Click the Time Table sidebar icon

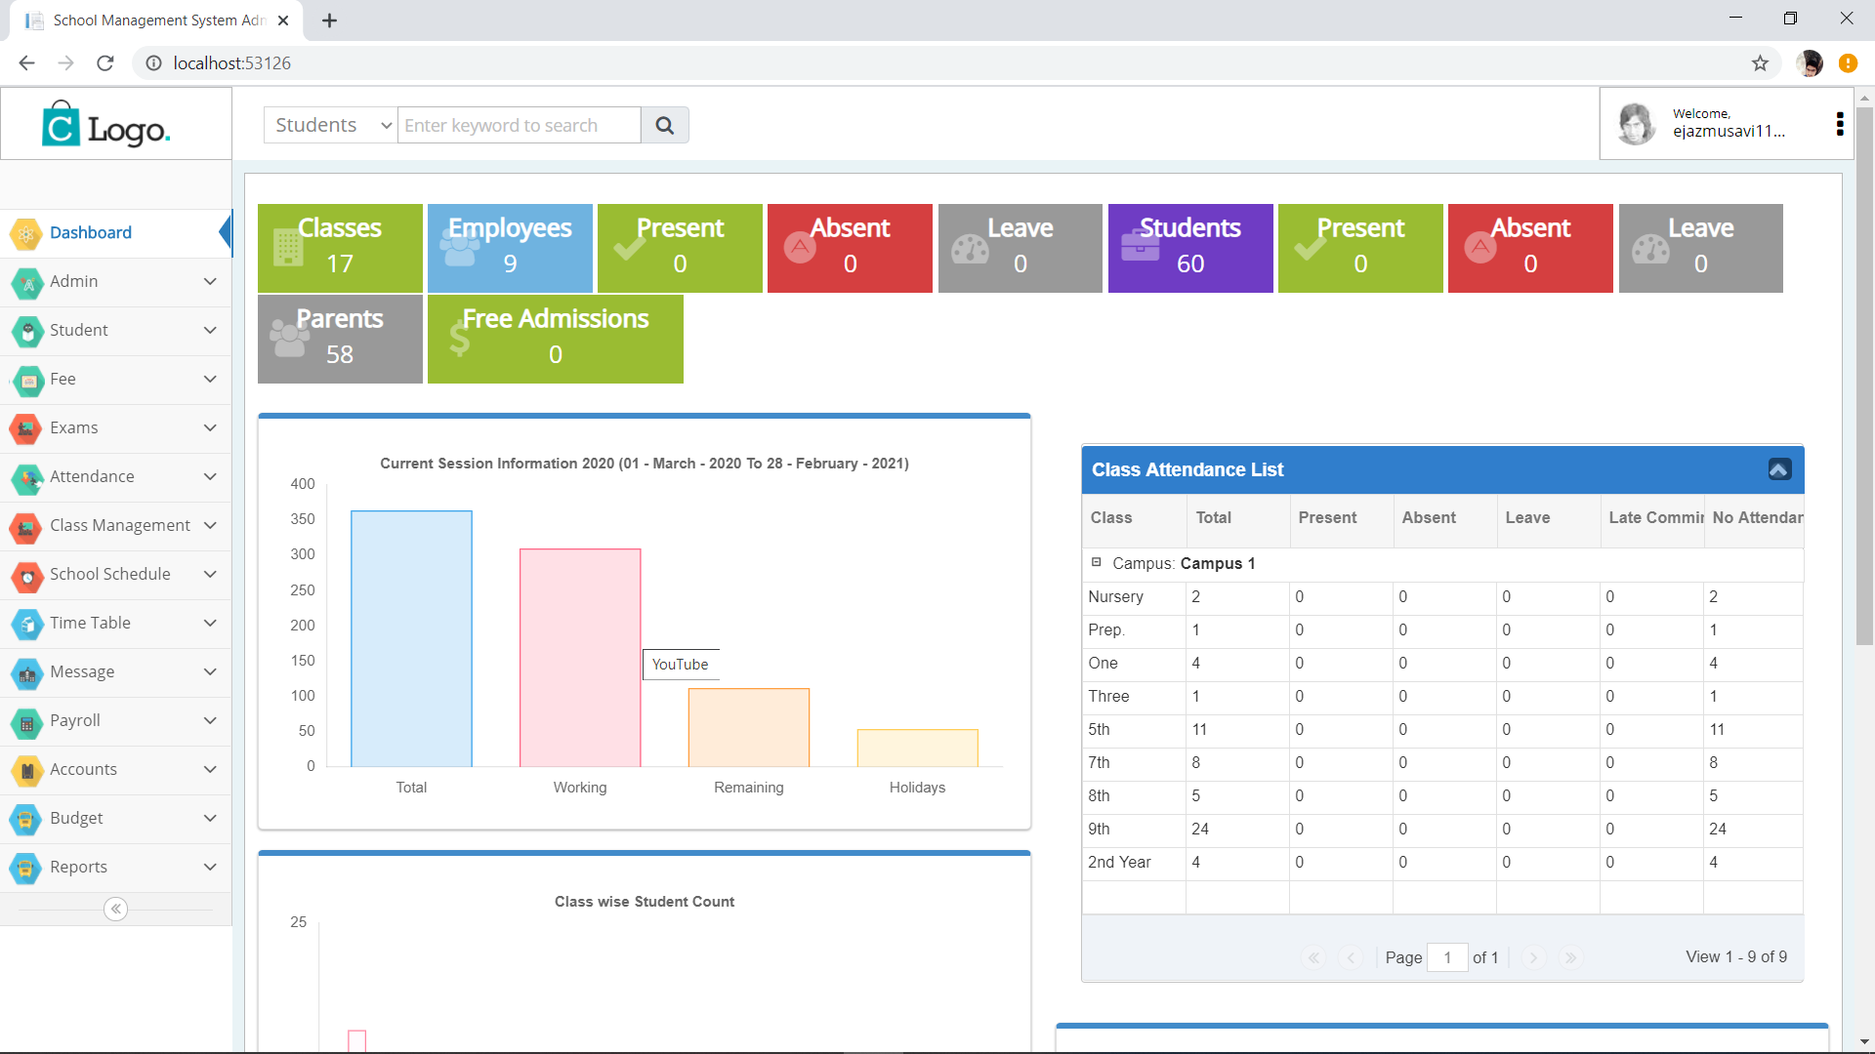point(26,624)
